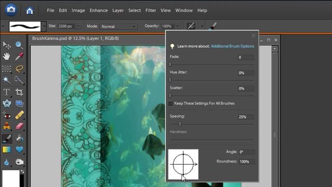Select the Paint Bucket tool
The width and height of the screenshot is (332, 187).
click(19, 139)
